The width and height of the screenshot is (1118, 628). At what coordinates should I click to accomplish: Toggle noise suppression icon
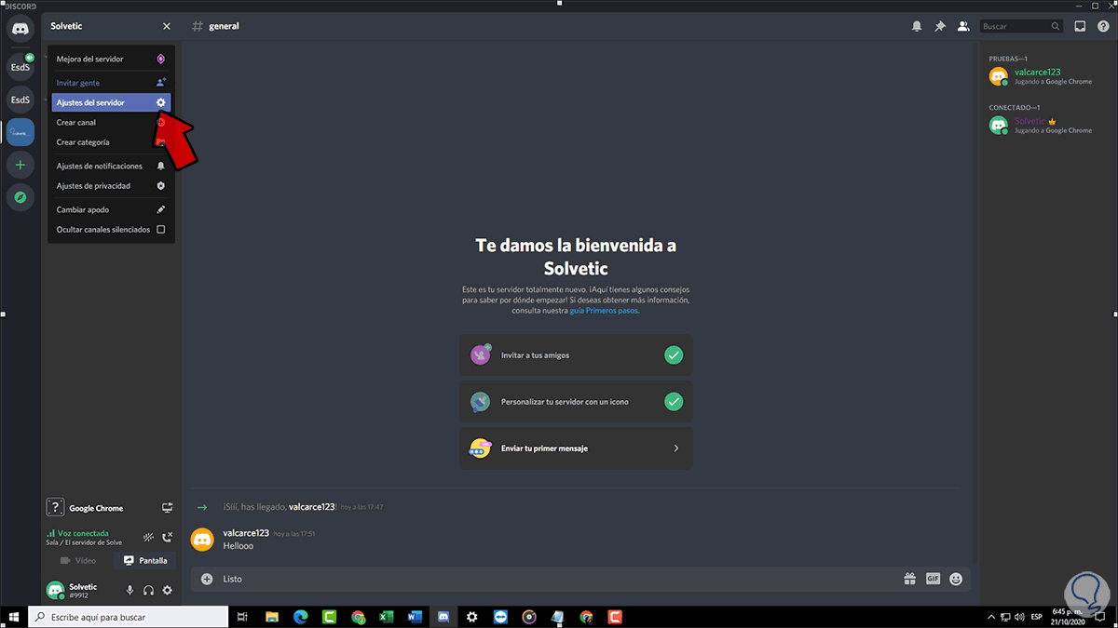click(x=148, y=538)
